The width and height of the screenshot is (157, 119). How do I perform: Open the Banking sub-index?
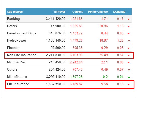tap(13, 19)
